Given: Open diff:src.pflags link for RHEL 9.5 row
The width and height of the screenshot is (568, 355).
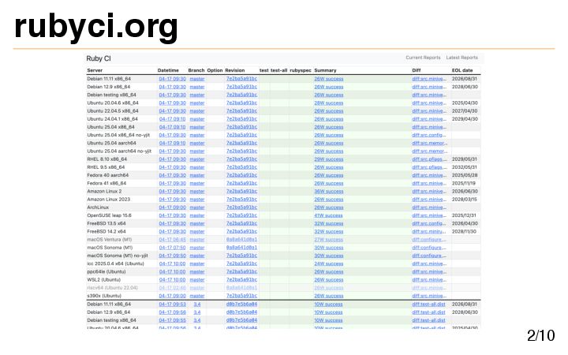Looking at the screenshot, I should click(x=429, y=167).
